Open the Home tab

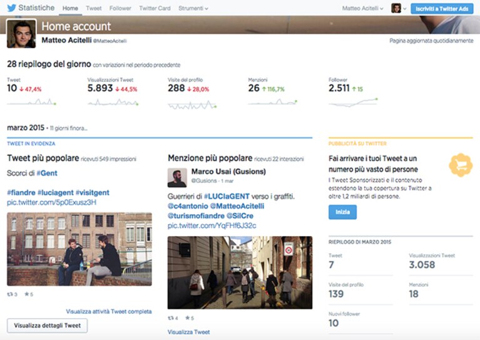(70, 8)
